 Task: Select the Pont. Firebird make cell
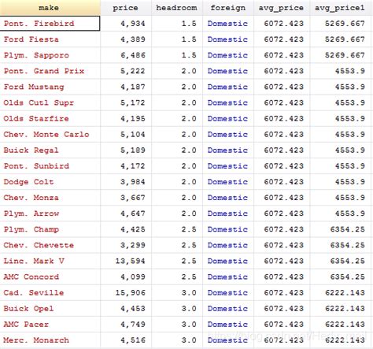click(x=50, y=24)
